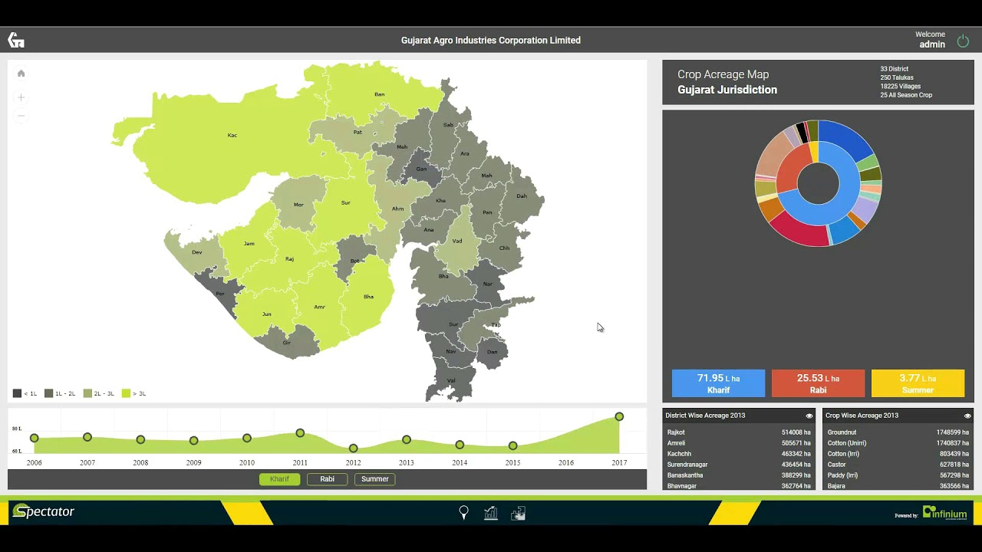Viewport: 982px width, 552px height.
Task: Click the Val district on the map
Action: [451, 380]
